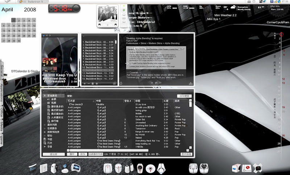The height and width of the screenshot is (175, 290).
Task: Expand the 抓取和刻录 tree node
Action: tap(45, 132)
